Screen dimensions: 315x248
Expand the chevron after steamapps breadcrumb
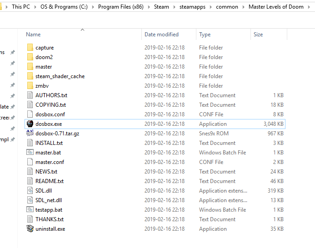tap(210, 7)
